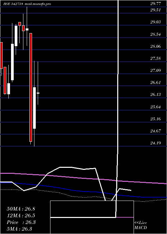Click the 5MA : 26.3 readout
Image resolution: width=167 pixels, height=234 pixels.
(x=19, y=229)
